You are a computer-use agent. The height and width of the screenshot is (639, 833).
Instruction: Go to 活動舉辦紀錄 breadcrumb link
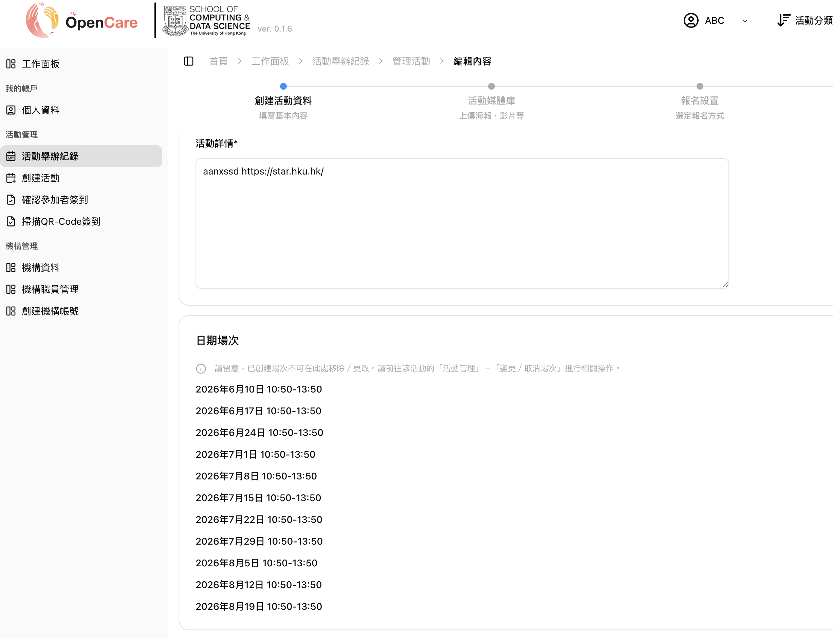(341, 61)
